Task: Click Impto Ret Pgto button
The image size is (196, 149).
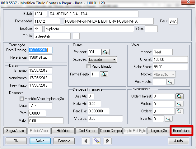Action: coord(135,131)
